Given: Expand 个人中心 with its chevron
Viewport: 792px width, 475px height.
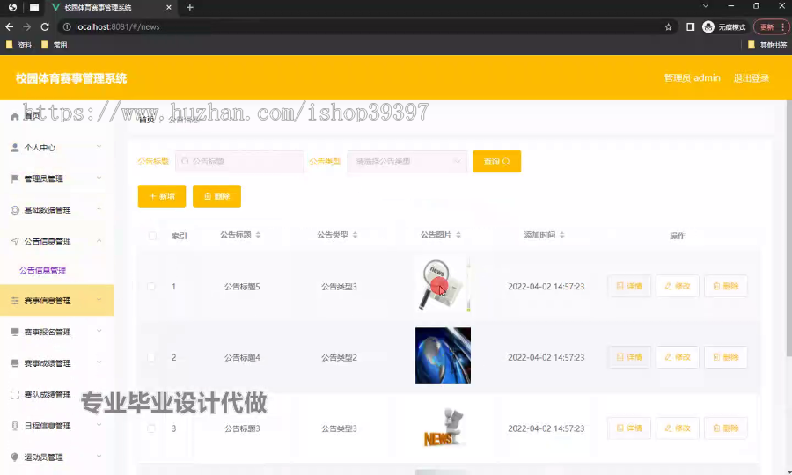Looking at the screenshot, I should point(99,147).
